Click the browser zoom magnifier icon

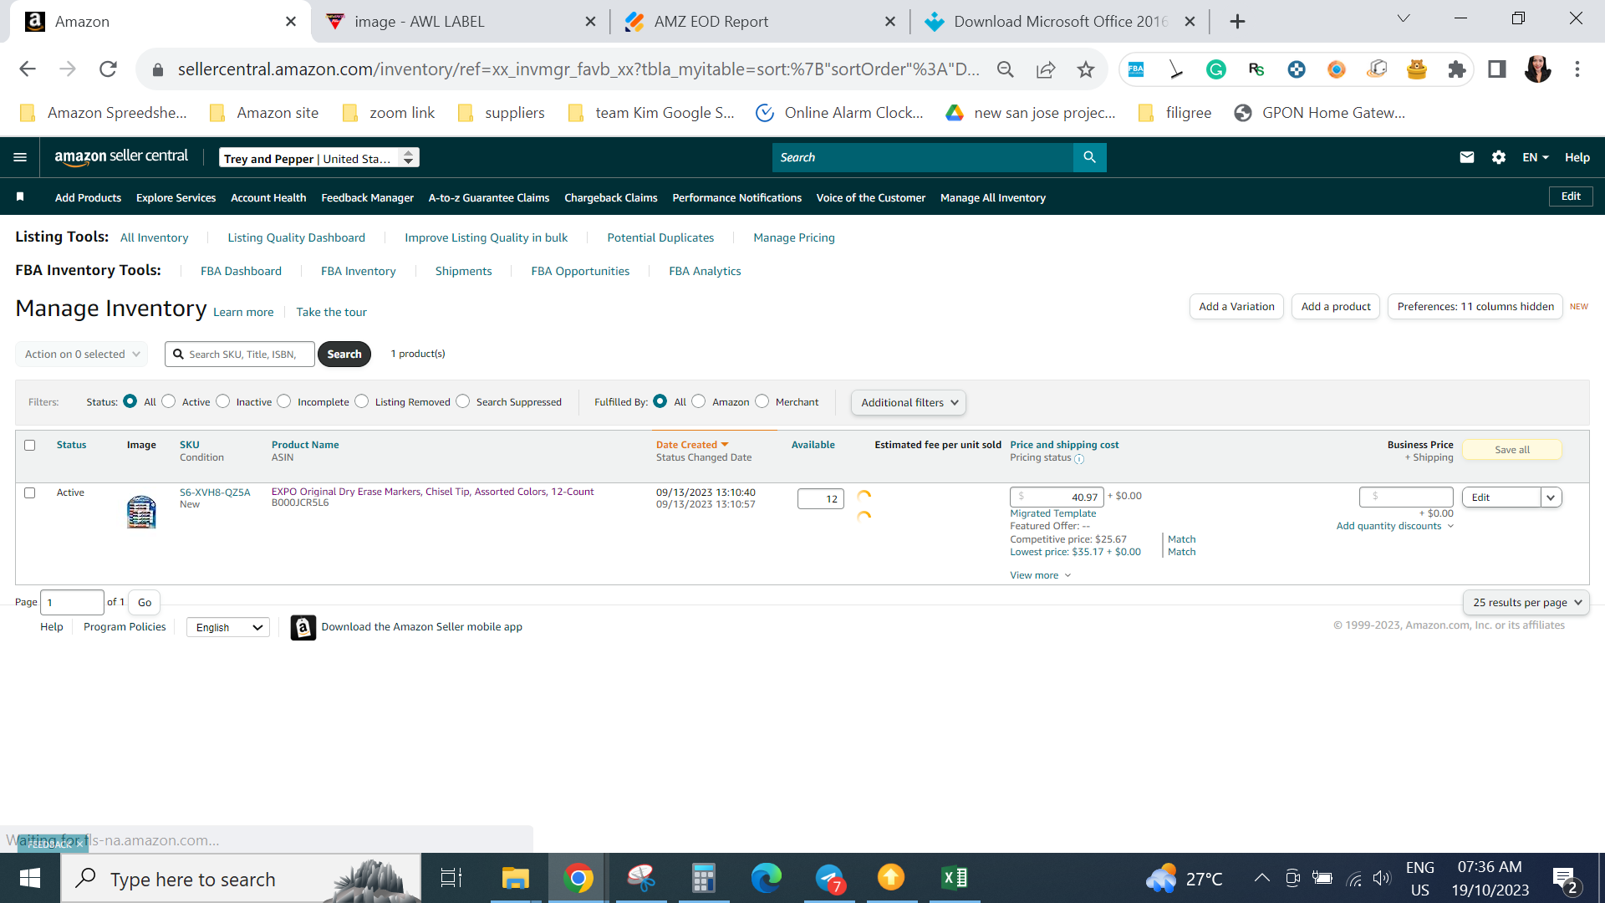point(1006,69)
